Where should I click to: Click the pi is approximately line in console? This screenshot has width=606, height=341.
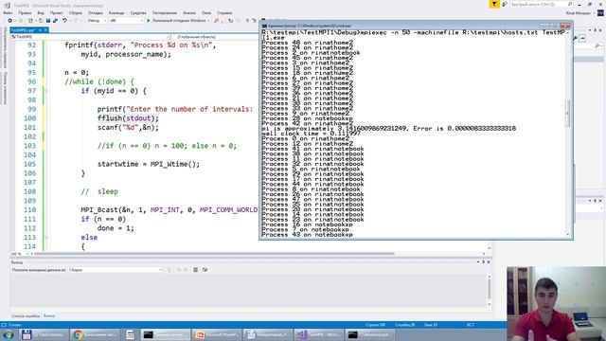[389, 129]
